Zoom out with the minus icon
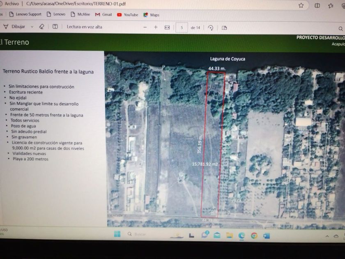The height and width of the screenshot is (259, 345). (x=144, y=27)
